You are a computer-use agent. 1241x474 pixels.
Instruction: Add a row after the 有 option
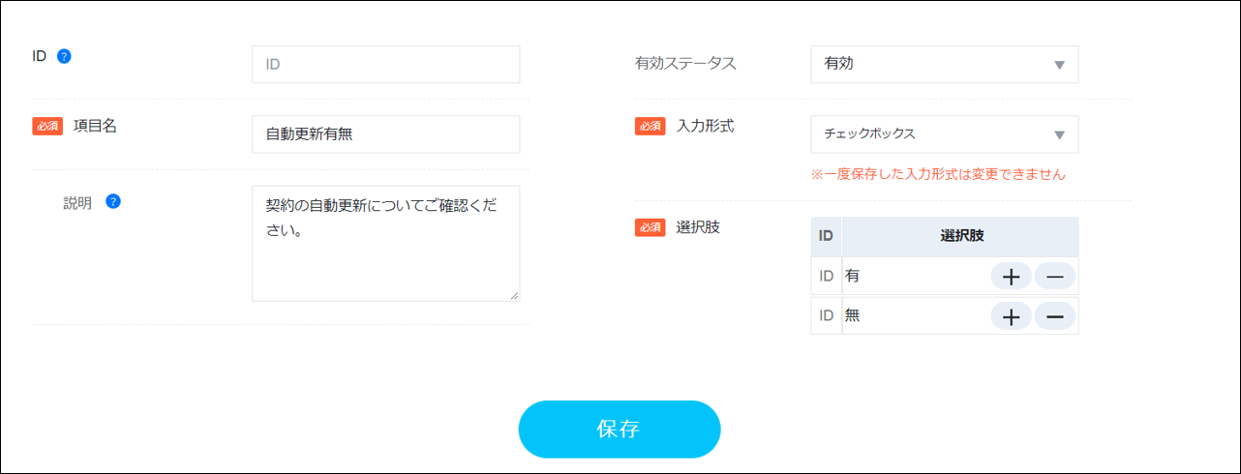coord(1011,277)
